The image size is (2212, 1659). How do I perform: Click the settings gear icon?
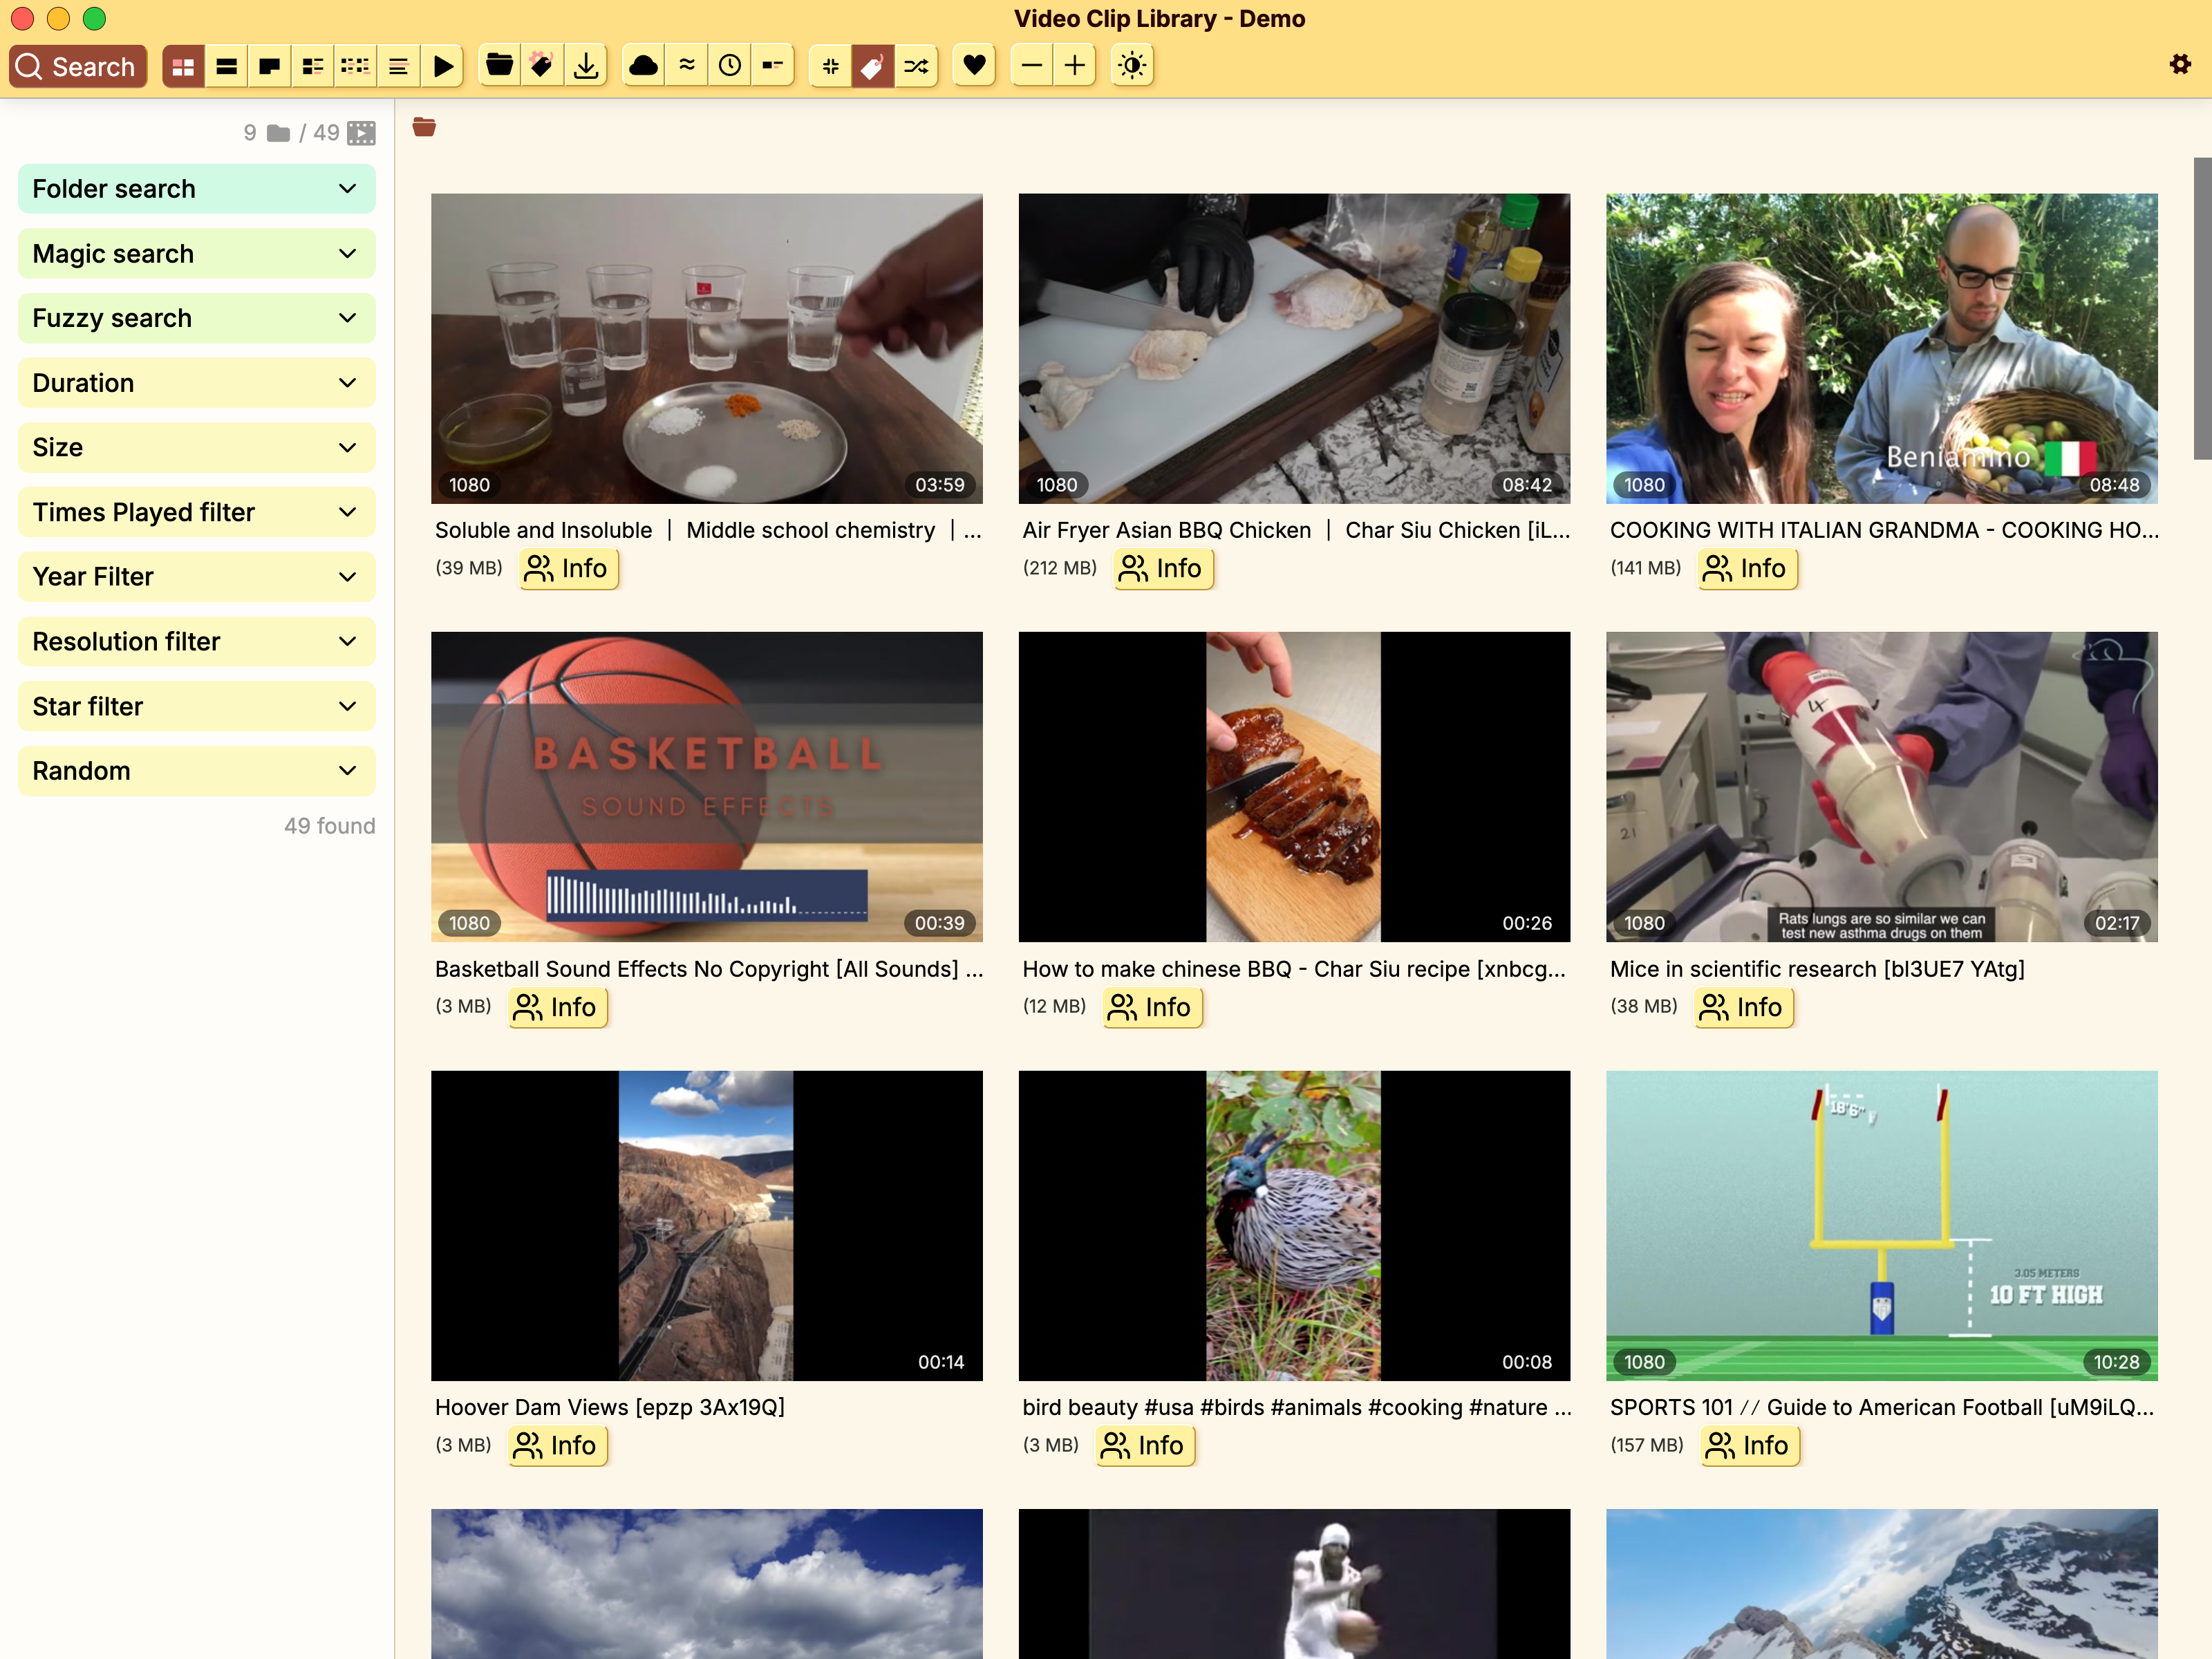pos(2180,64)
